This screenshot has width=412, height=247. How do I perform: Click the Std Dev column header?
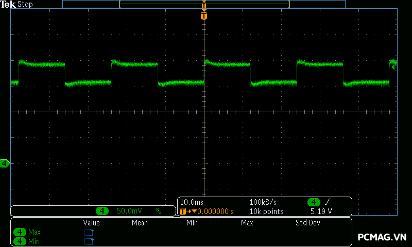pos(307,223)
